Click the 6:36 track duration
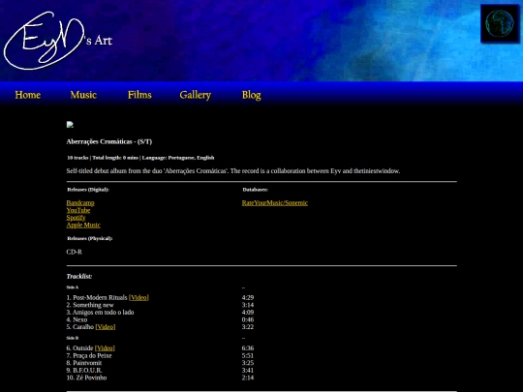 pos(248,348)
